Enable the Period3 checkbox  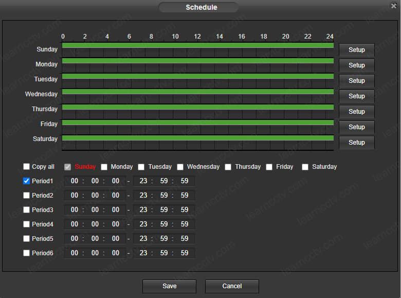(27, 210)
